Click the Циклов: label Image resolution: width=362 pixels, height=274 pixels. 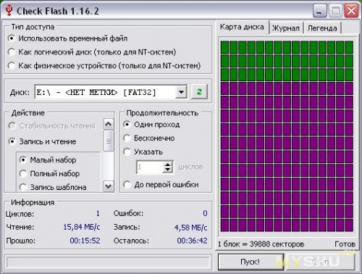[20, 214]
